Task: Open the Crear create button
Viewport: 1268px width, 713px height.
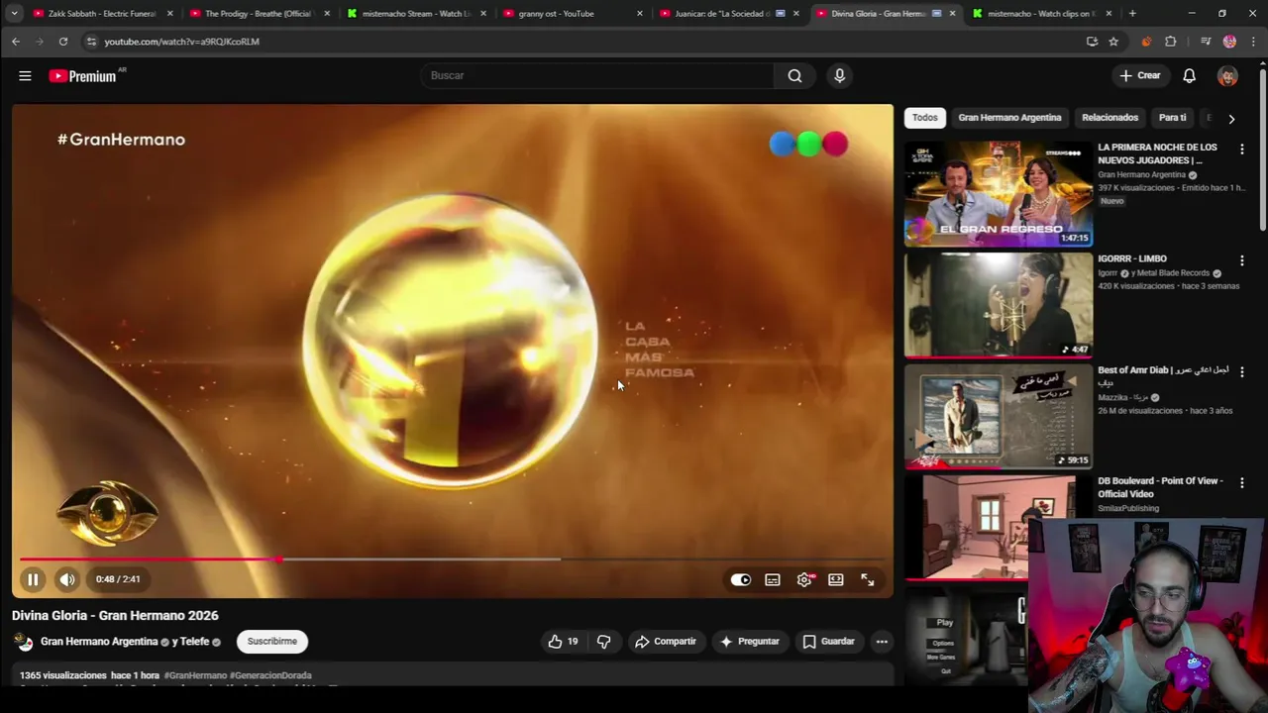Action: tap(1139, 75)
